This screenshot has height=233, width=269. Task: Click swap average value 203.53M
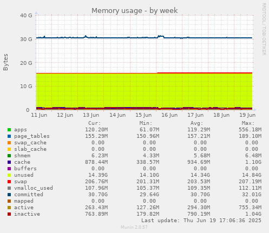[199, 182]
